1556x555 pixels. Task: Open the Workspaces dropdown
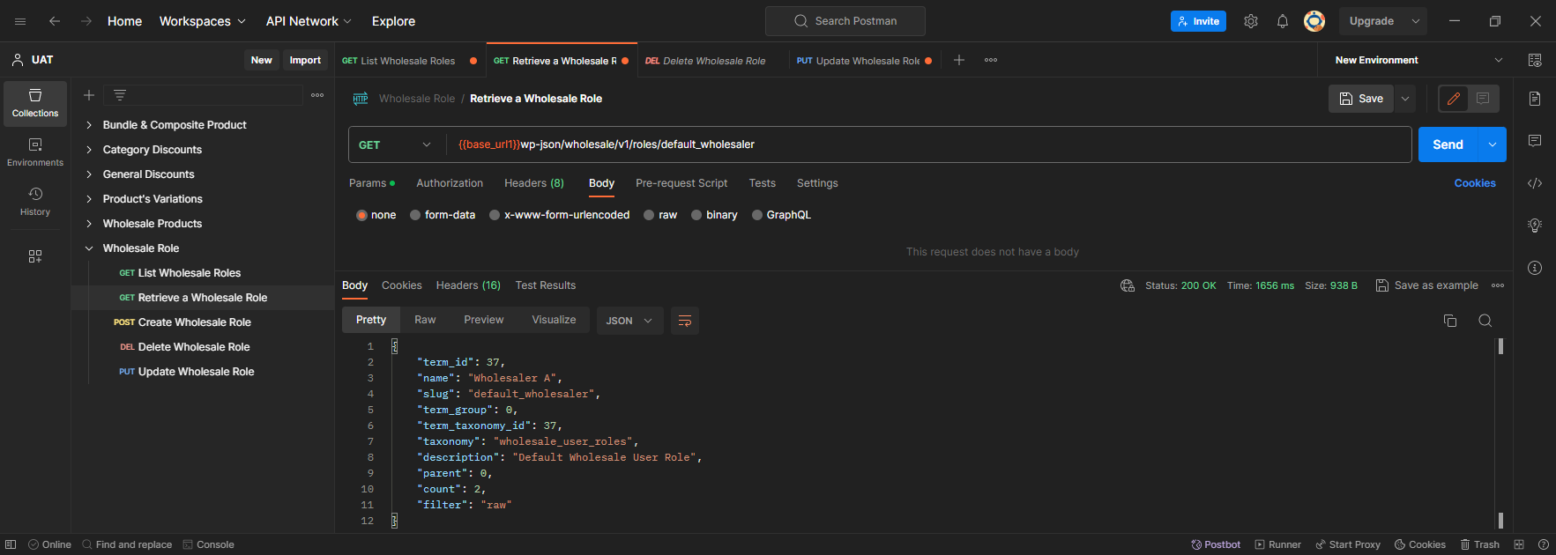[x=203, y=21]
